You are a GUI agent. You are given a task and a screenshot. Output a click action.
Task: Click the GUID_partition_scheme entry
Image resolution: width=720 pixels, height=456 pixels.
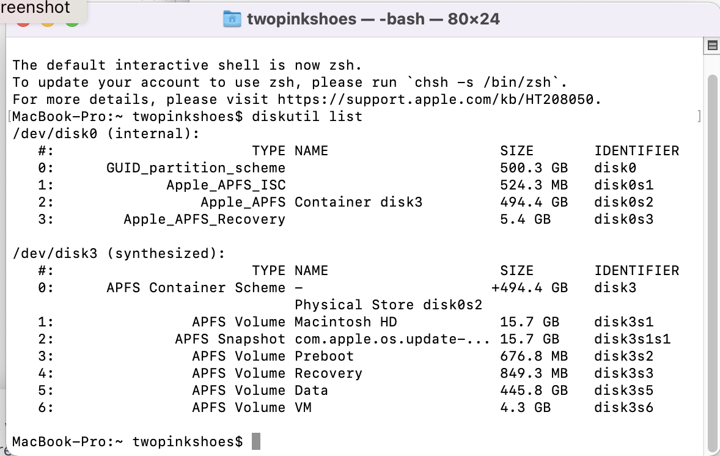(x=196, y=167)
